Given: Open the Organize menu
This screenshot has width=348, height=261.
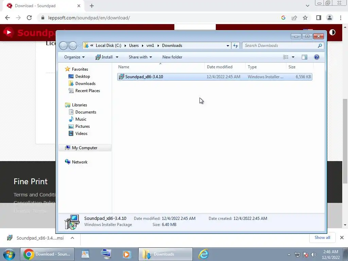Looking at the screenshot, I should 74,57.
